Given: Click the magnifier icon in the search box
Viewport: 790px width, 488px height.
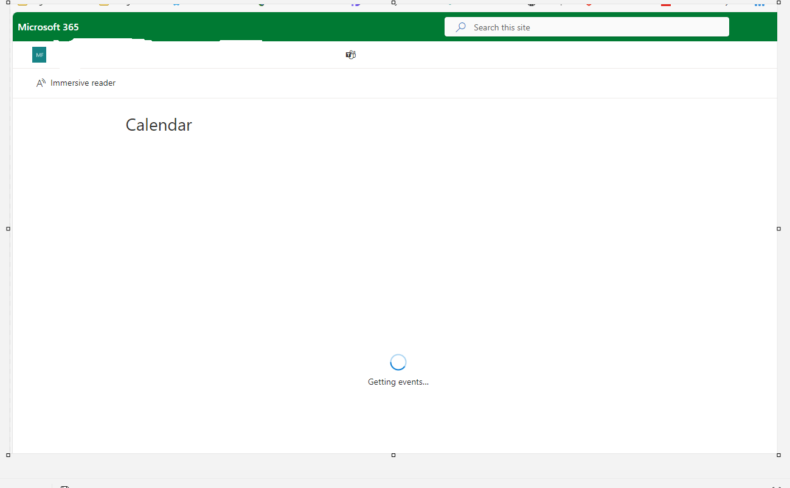Looking at the screenshot, I should click(461, 27).
